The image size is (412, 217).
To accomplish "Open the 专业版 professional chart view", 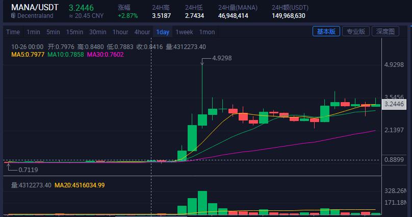I will pos(356,32).
